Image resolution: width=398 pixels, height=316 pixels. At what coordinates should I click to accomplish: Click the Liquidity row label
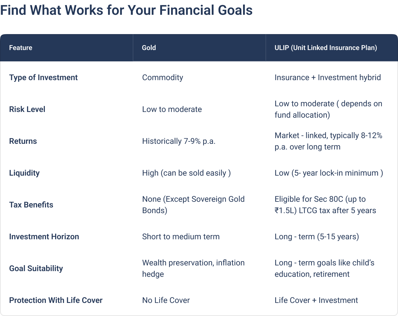pyautogui.click(x=24, y=173)
